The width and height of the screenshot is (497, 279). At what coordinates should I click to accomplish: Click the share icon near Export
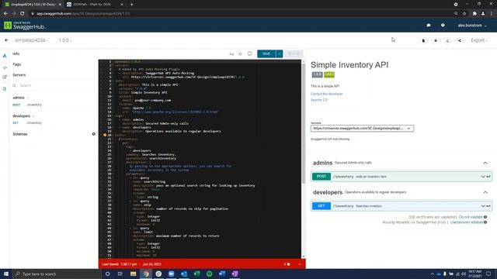460,40
